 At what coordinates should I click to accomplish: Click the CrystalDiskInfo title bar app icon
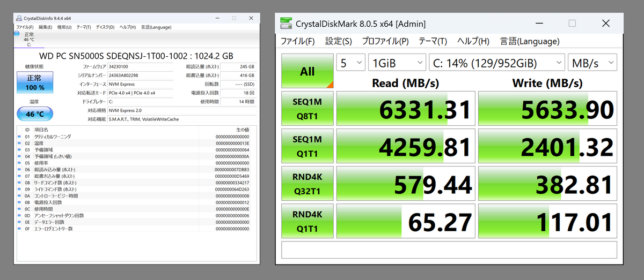(19, 18)
